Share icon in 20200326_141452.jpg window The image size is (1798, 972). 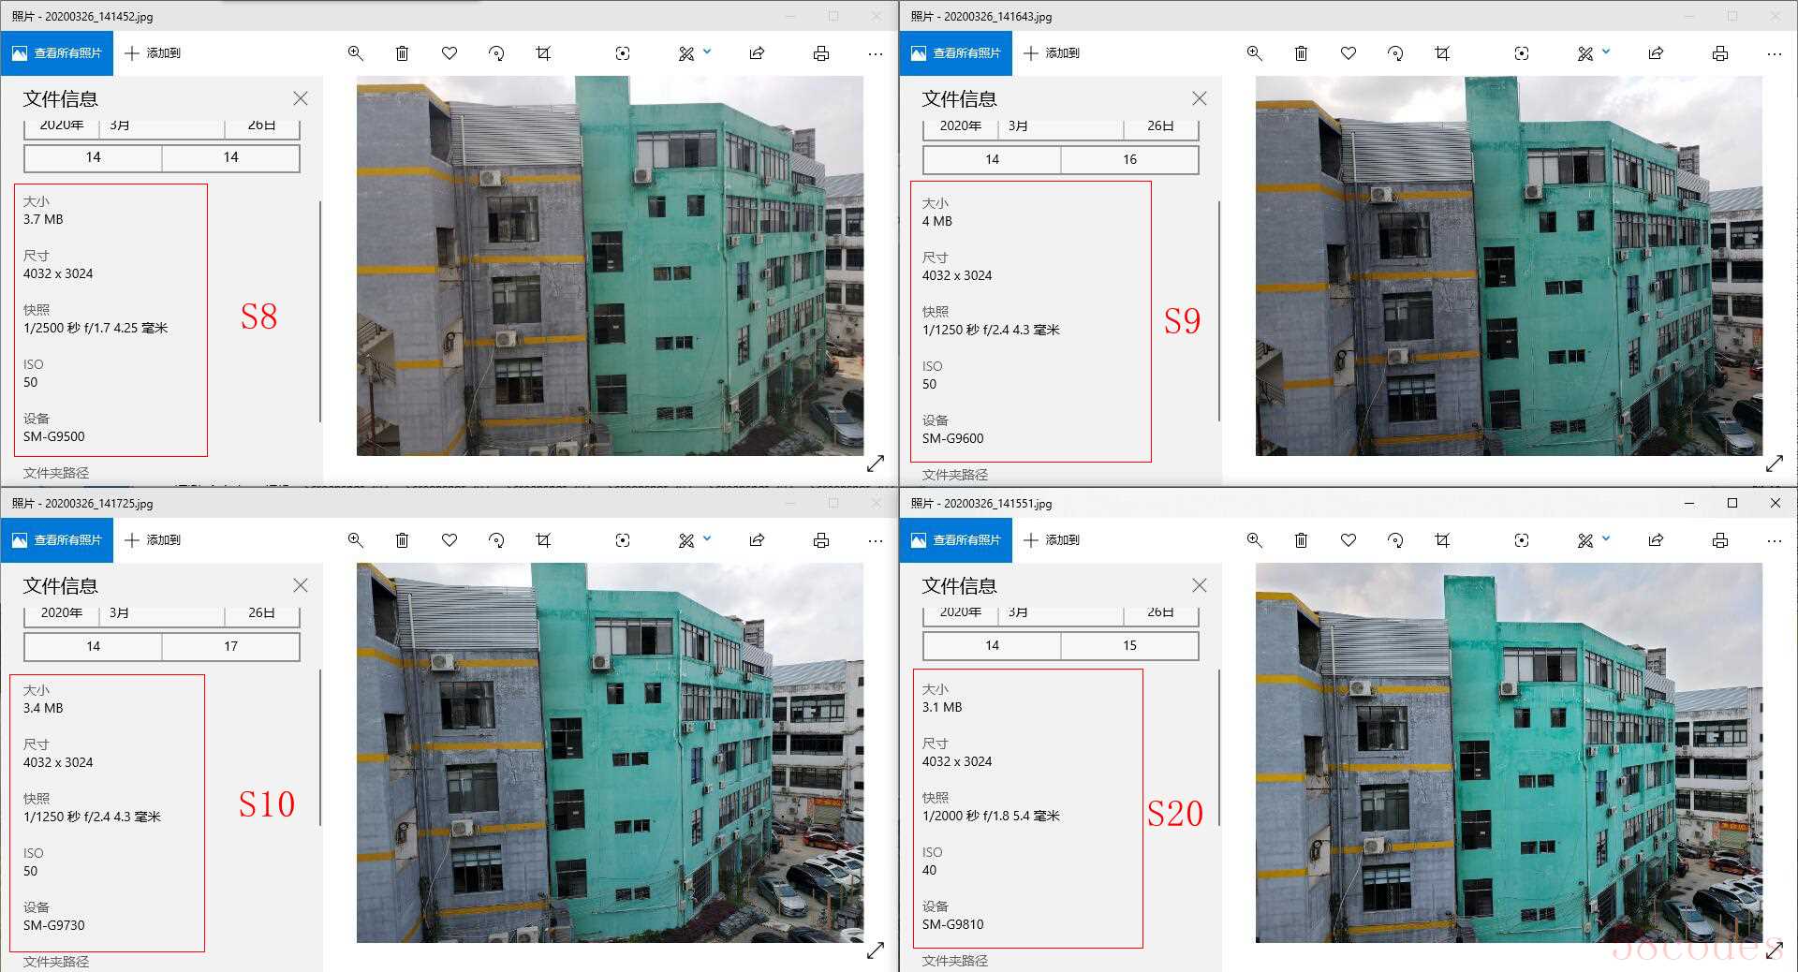pos(757,53)
